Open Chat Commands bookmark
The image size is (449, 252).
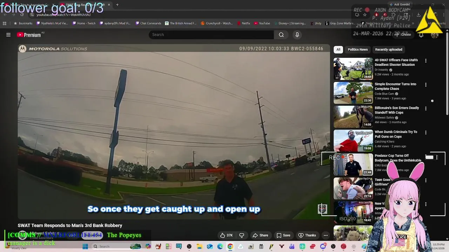coord(148,23)
